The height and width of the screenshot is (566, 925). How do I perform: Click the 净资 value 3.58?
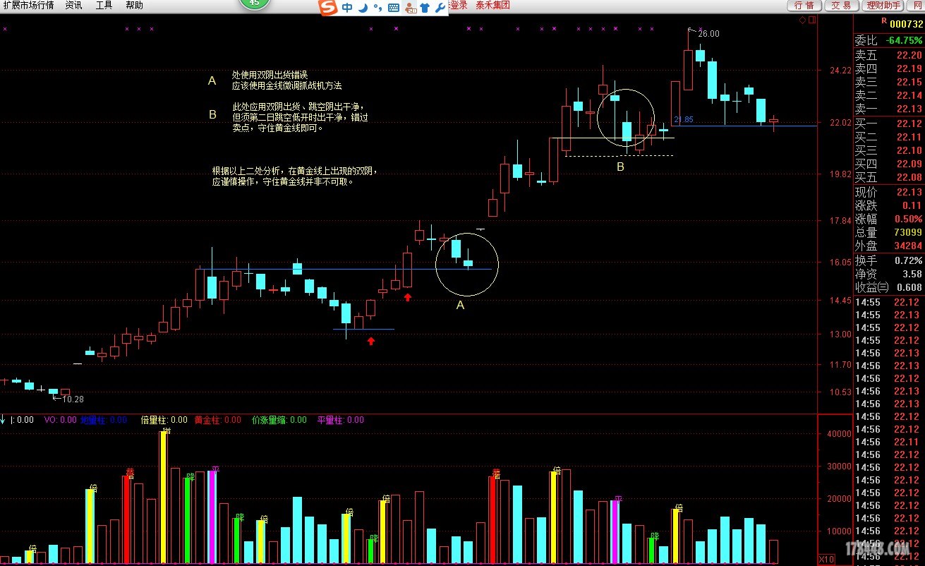(912, 274)
